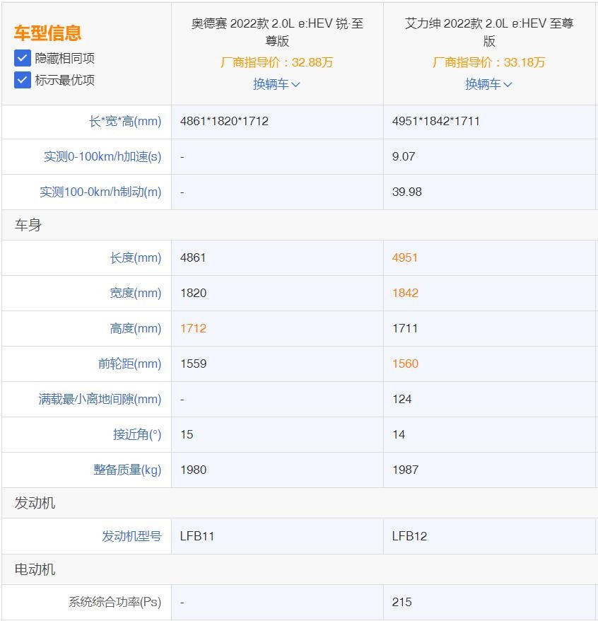Image resolution: width=598 pixels, height=621 pixels.
Task: Open the 发动机型号 parameter label
Action: click(x=131, y=536)
